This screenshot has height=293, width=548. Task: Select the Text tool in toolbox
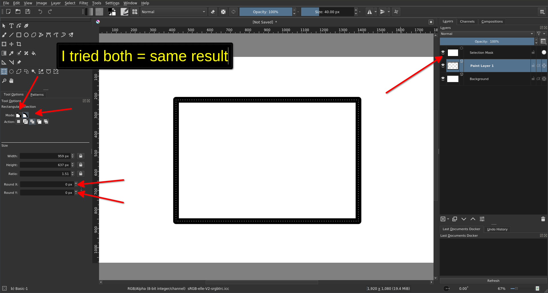point(11,26)
